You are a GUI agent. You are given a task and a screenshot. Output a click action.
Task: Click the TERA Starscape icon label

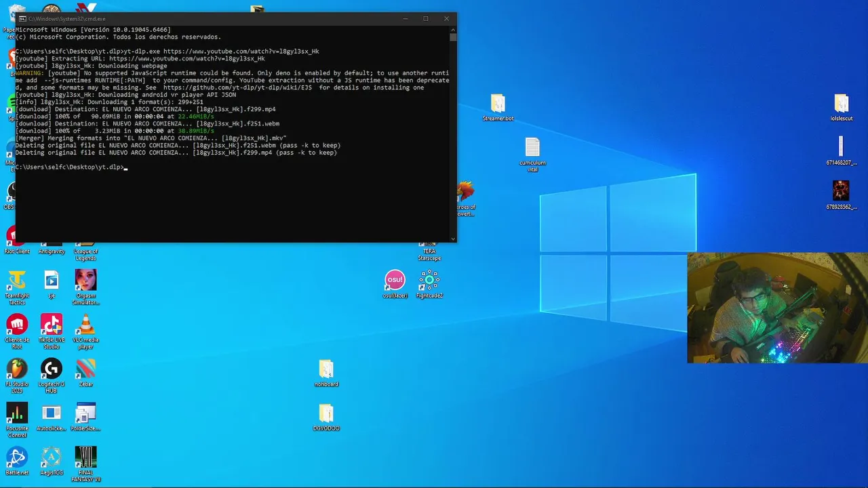(429, 255)
